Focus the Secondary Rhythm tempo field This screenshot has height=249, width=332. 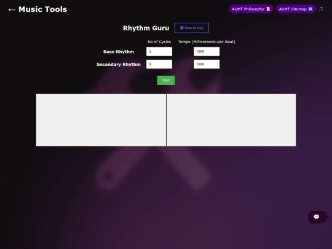[x=207, y=64]
